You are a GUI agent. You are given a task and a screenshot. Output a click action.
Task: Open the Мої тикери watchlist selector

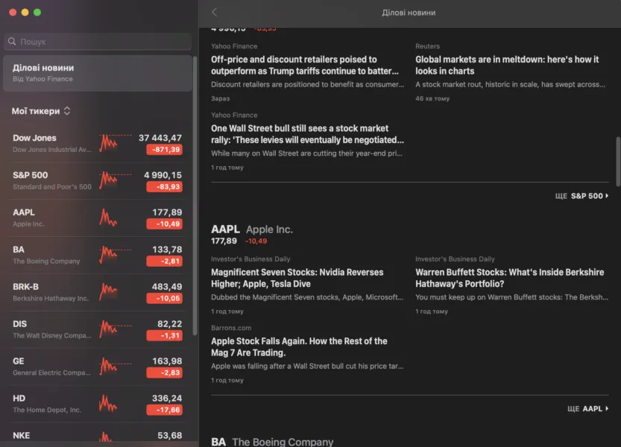tap(41, 111)
